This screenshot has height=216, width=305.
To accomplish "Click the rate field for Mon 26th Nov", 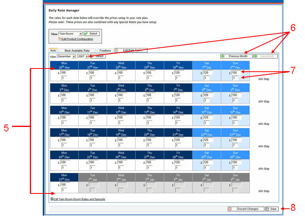I will [x=66, y=73].
